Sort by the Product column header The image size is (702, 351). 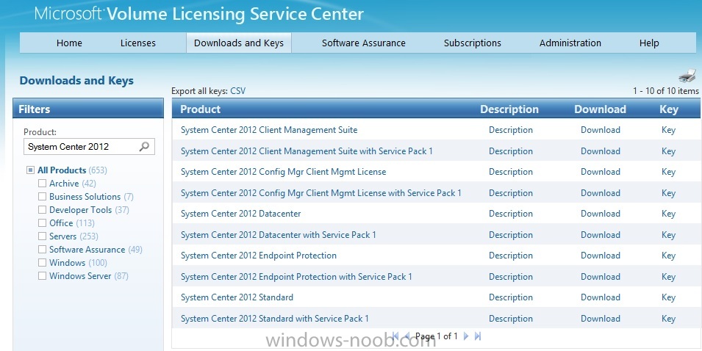pos(200,109)
